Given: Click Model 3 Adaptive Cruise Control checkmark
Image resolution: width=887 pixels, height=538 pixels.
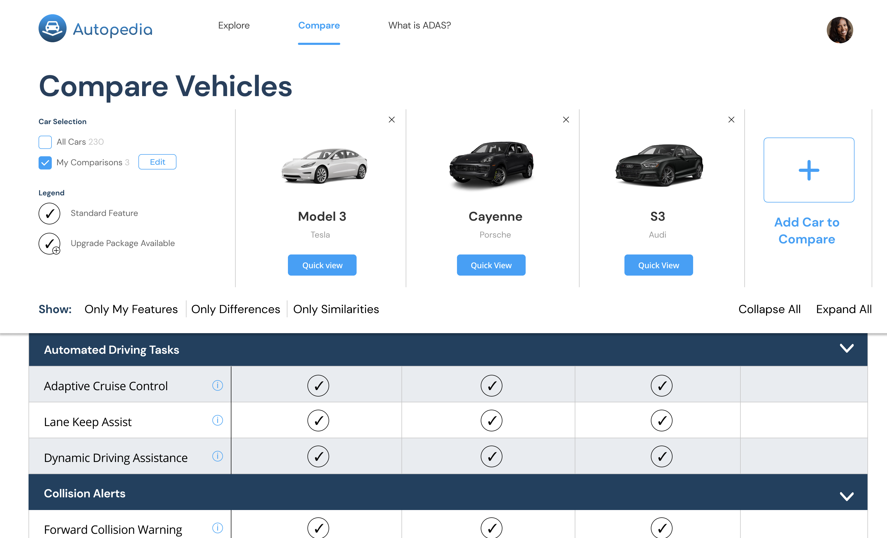Looking at the screenshot, I should [318, 385].
